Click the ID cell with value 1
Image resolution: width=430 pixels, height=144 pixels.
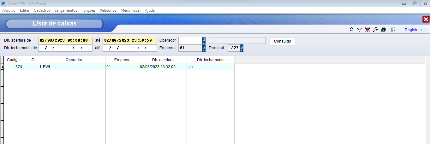click(33, 67)
